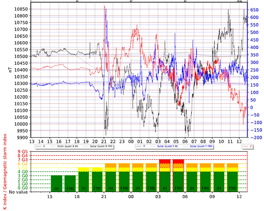Click the 10850 tick on the left axis

coord(22,9)
